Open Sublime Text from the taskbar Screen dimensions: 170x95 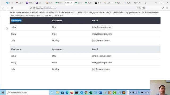(124, 93)
